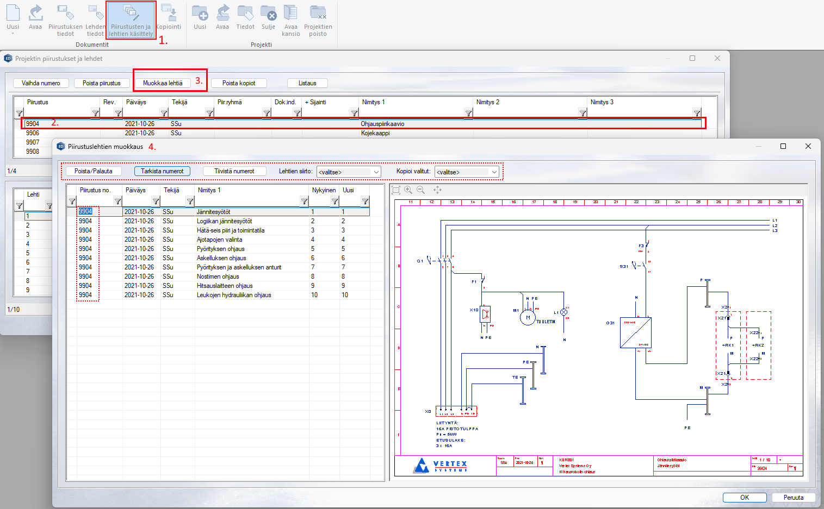The height and width of the screenshot is (509, 824).
Task: Open the dropdown arrow under Uusi document icon
Action: pyautogui.click(x=13, y=34)
